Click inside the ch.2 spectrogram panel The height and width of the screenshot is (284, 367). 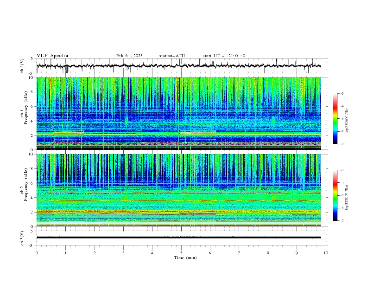(x=178, y=190)
